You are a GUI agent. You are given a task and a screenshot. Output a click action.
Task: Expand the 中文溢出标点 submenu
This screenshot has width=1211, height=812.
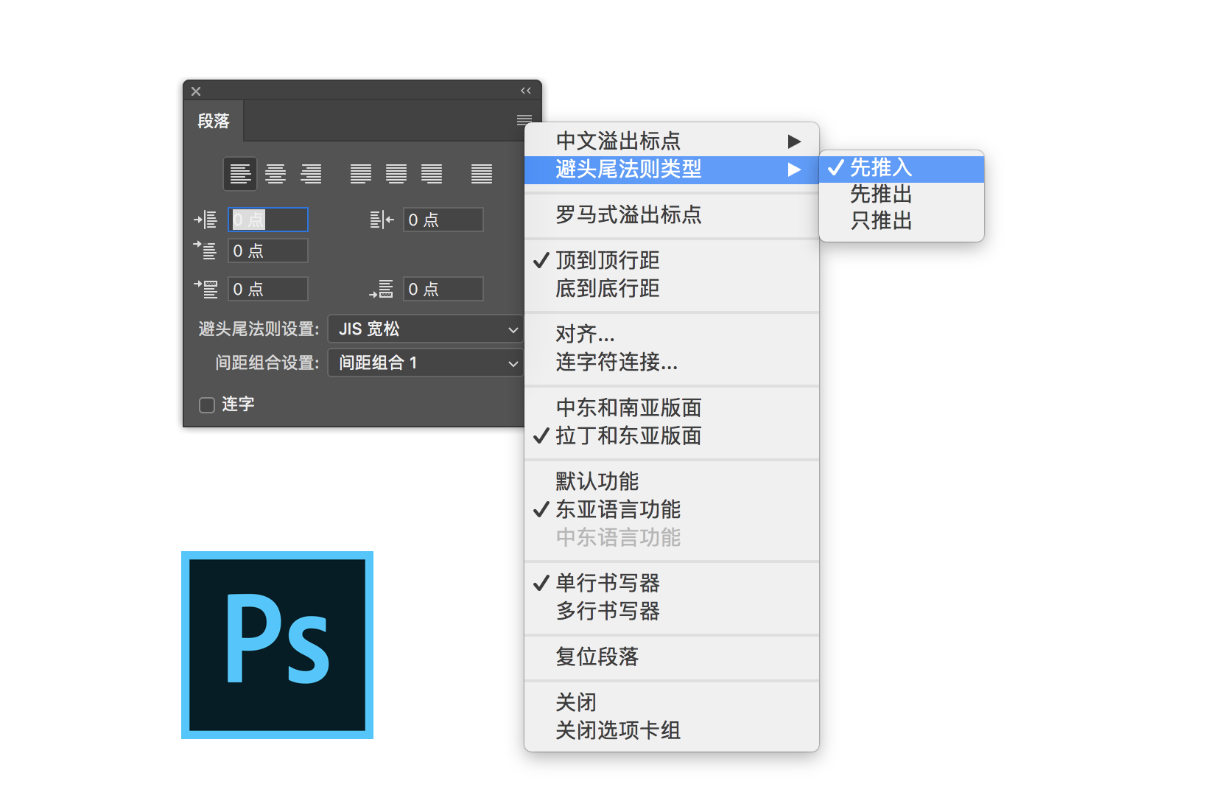pos(672,141)
